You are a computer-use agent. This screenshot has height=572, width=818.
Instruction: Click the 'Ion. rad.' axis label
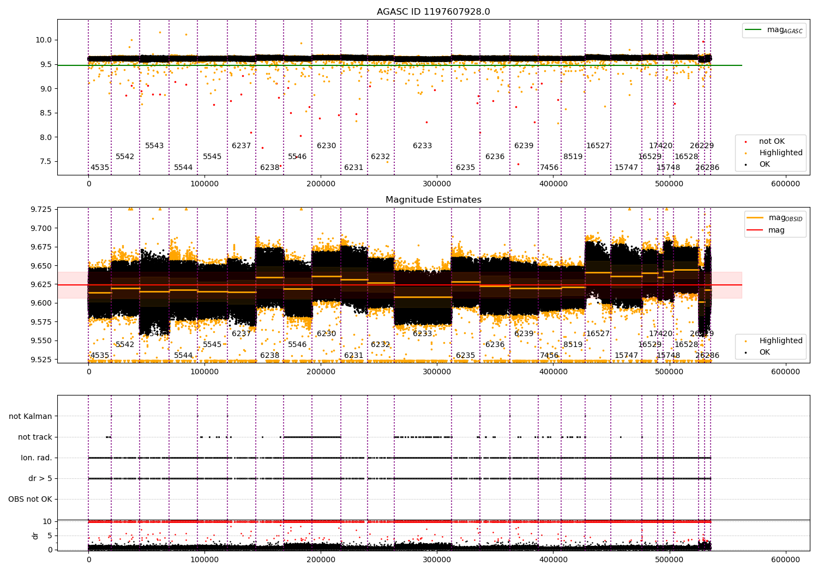37,458
